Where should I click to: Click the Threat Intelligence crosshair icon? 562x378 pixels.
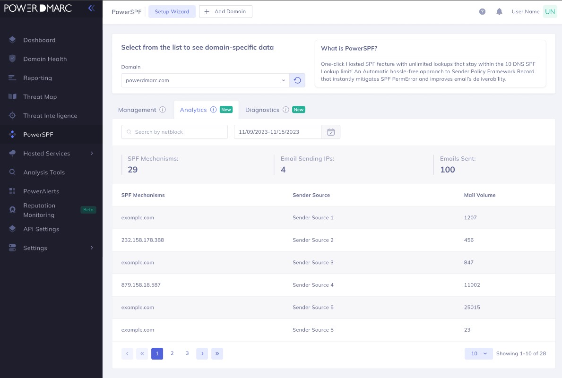point(12,115)
